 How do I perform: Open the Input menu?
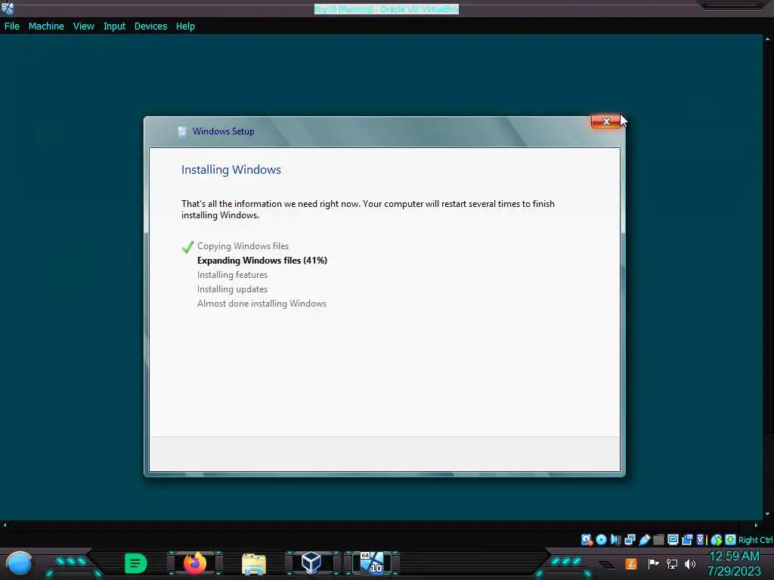tap(114, 26)
